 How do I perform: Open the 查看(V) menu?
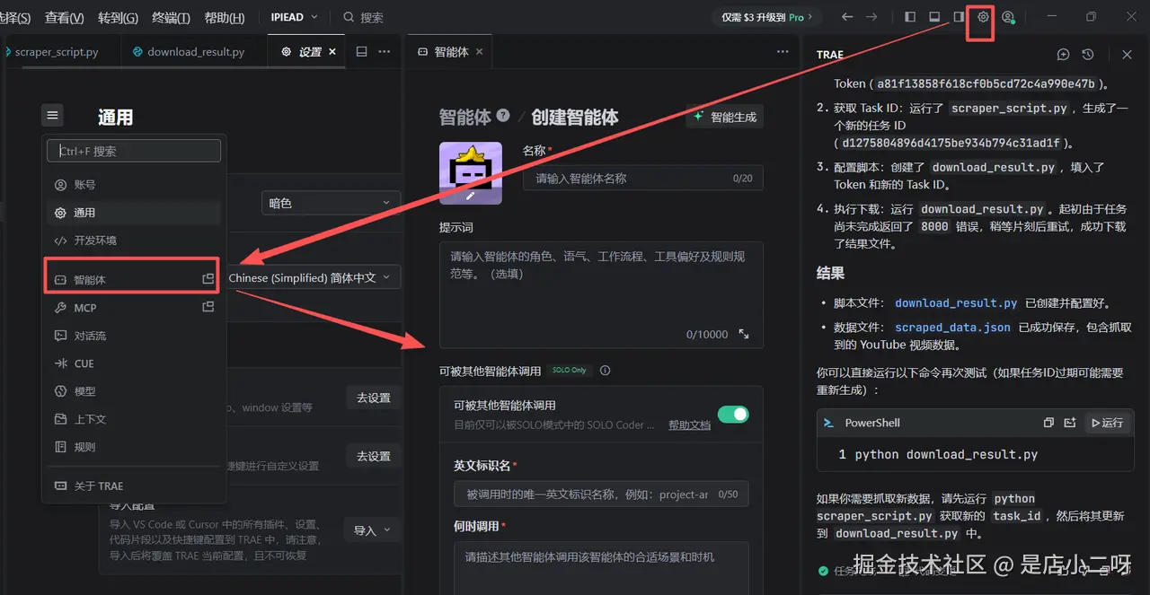pyautogui.click(x=64, y=18)
